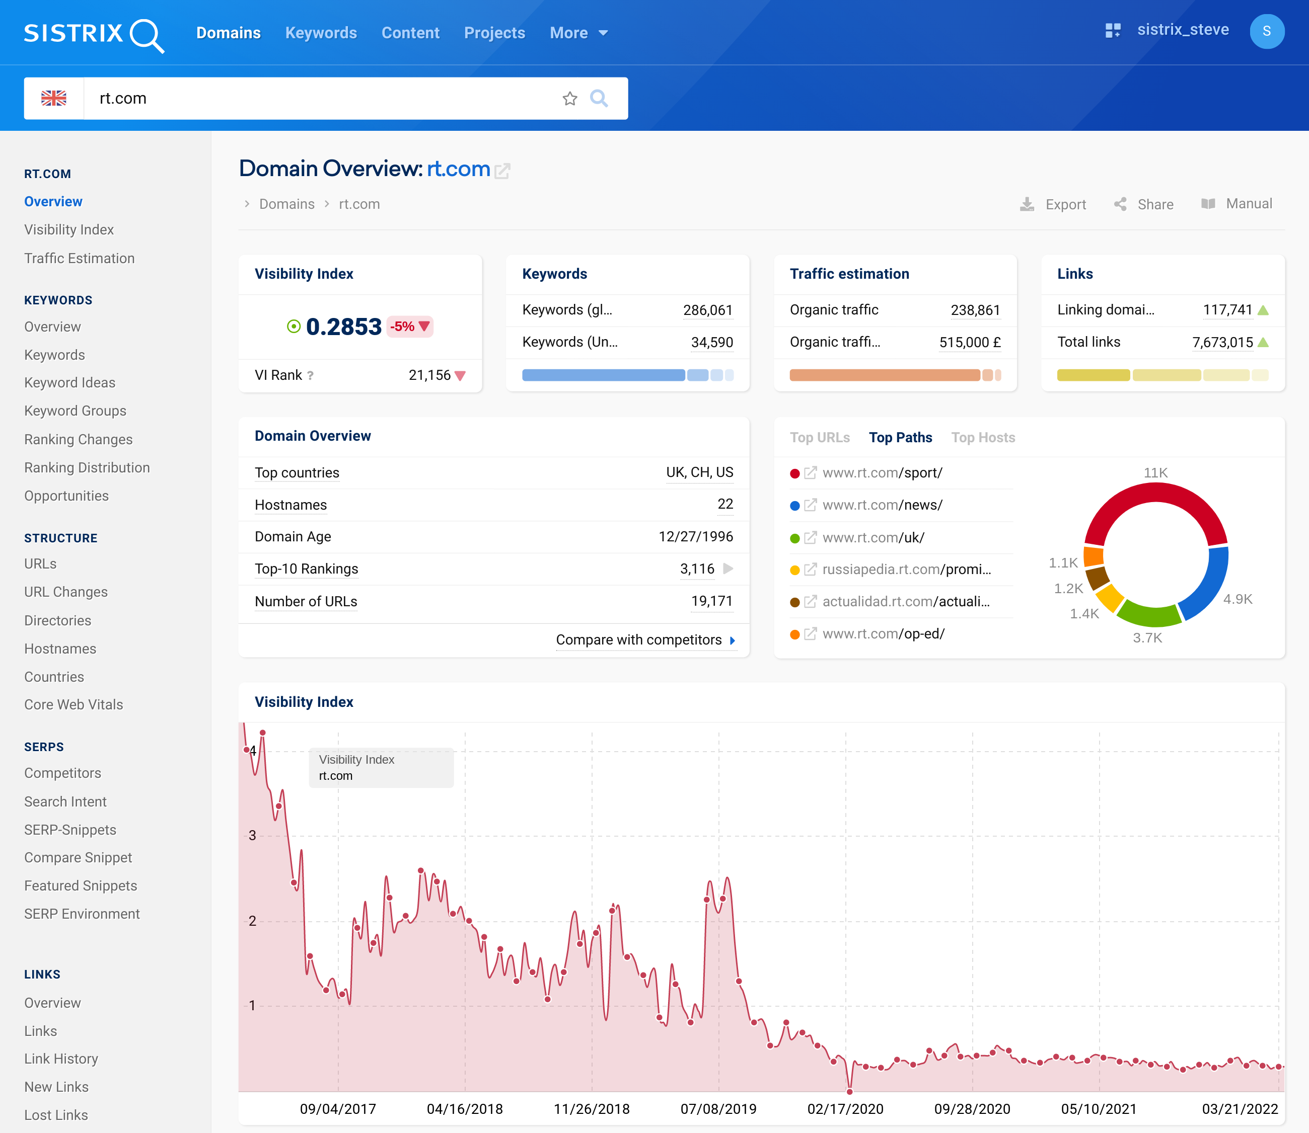This screenshot has height=1133, width=1309.
Task: Switch to the Top Hosts tab
Action: pyautogui.click(x=983, y=438)
